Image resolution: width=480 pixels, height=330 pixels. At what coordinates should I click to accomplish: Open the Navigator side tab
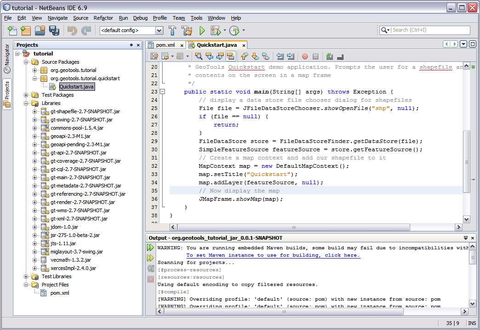pos(7,59)
